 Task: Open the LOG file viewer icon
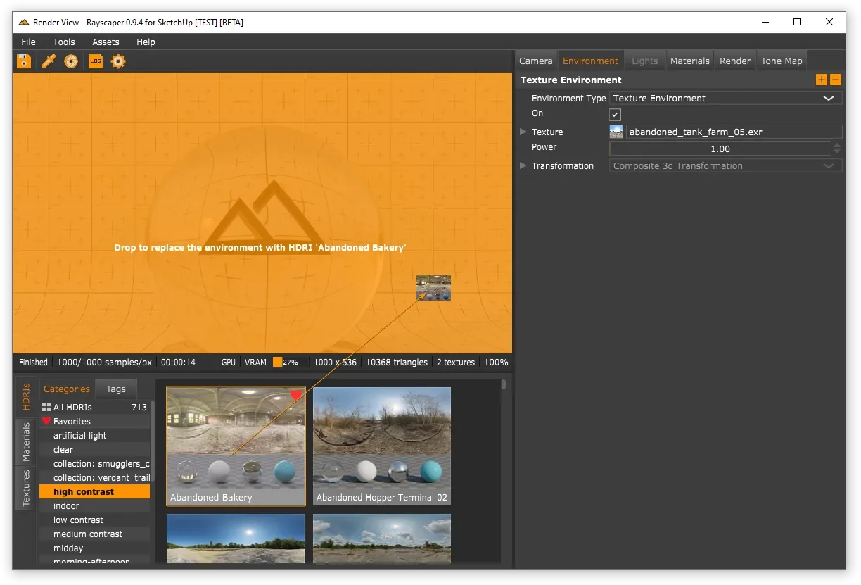coord(95,61)
